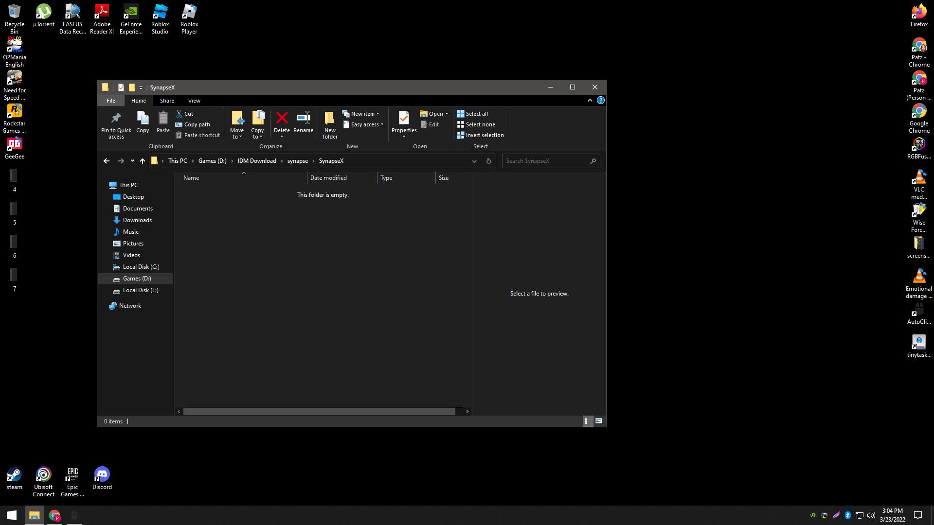Switch to the View ribbon tab
This screenshot has width=934, height=525.
(x=194, y=101)
